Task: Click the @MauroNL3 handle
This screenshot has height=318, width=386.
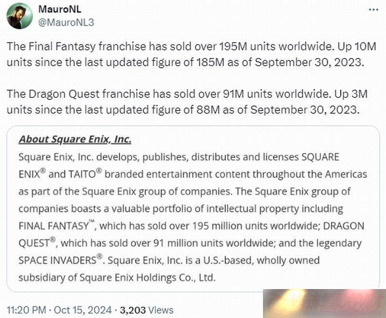Action: click(x=66, y=22)
